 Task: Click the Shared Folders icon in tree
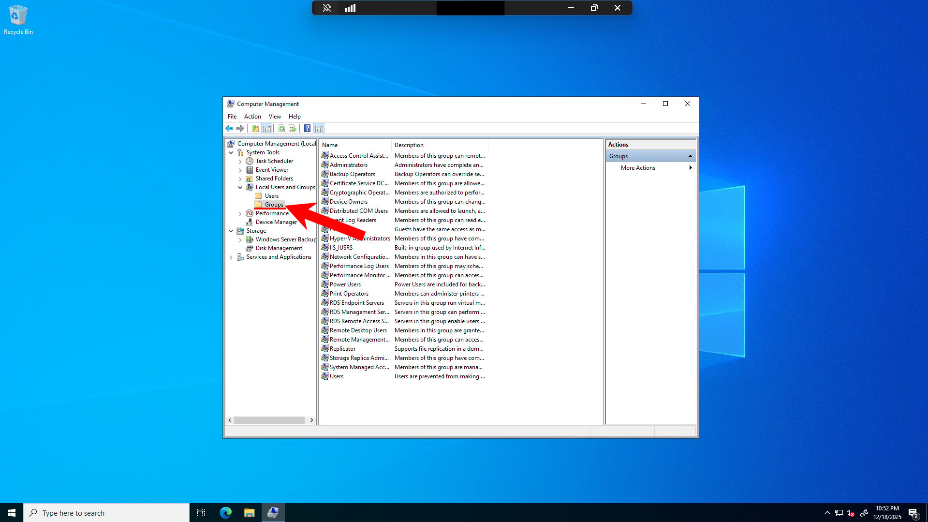(x=250, y=179)
